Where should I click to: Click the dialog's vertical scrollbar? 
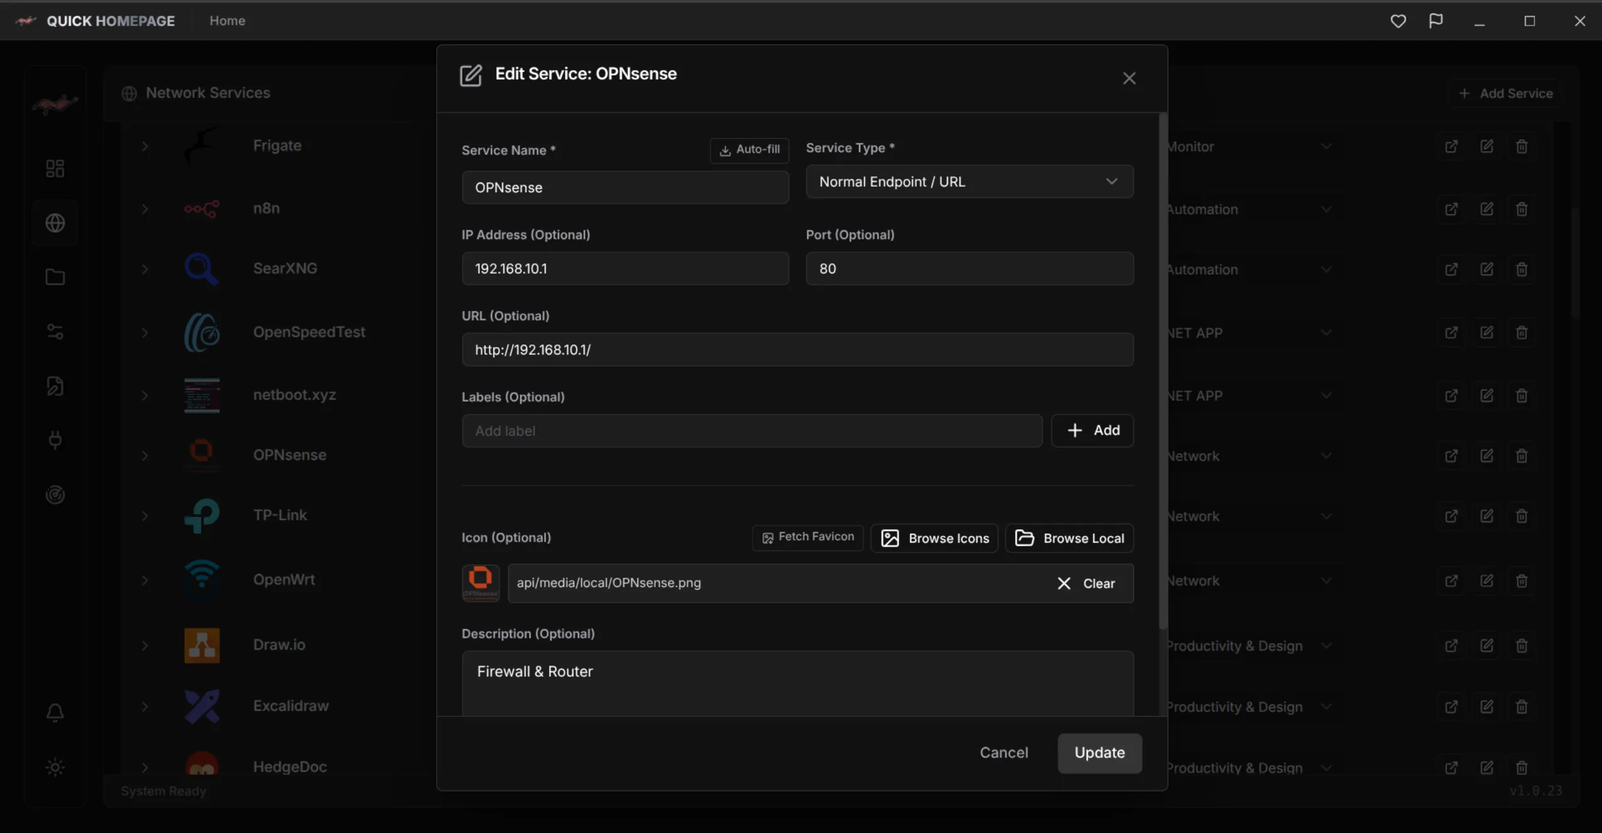point(1163,371)
